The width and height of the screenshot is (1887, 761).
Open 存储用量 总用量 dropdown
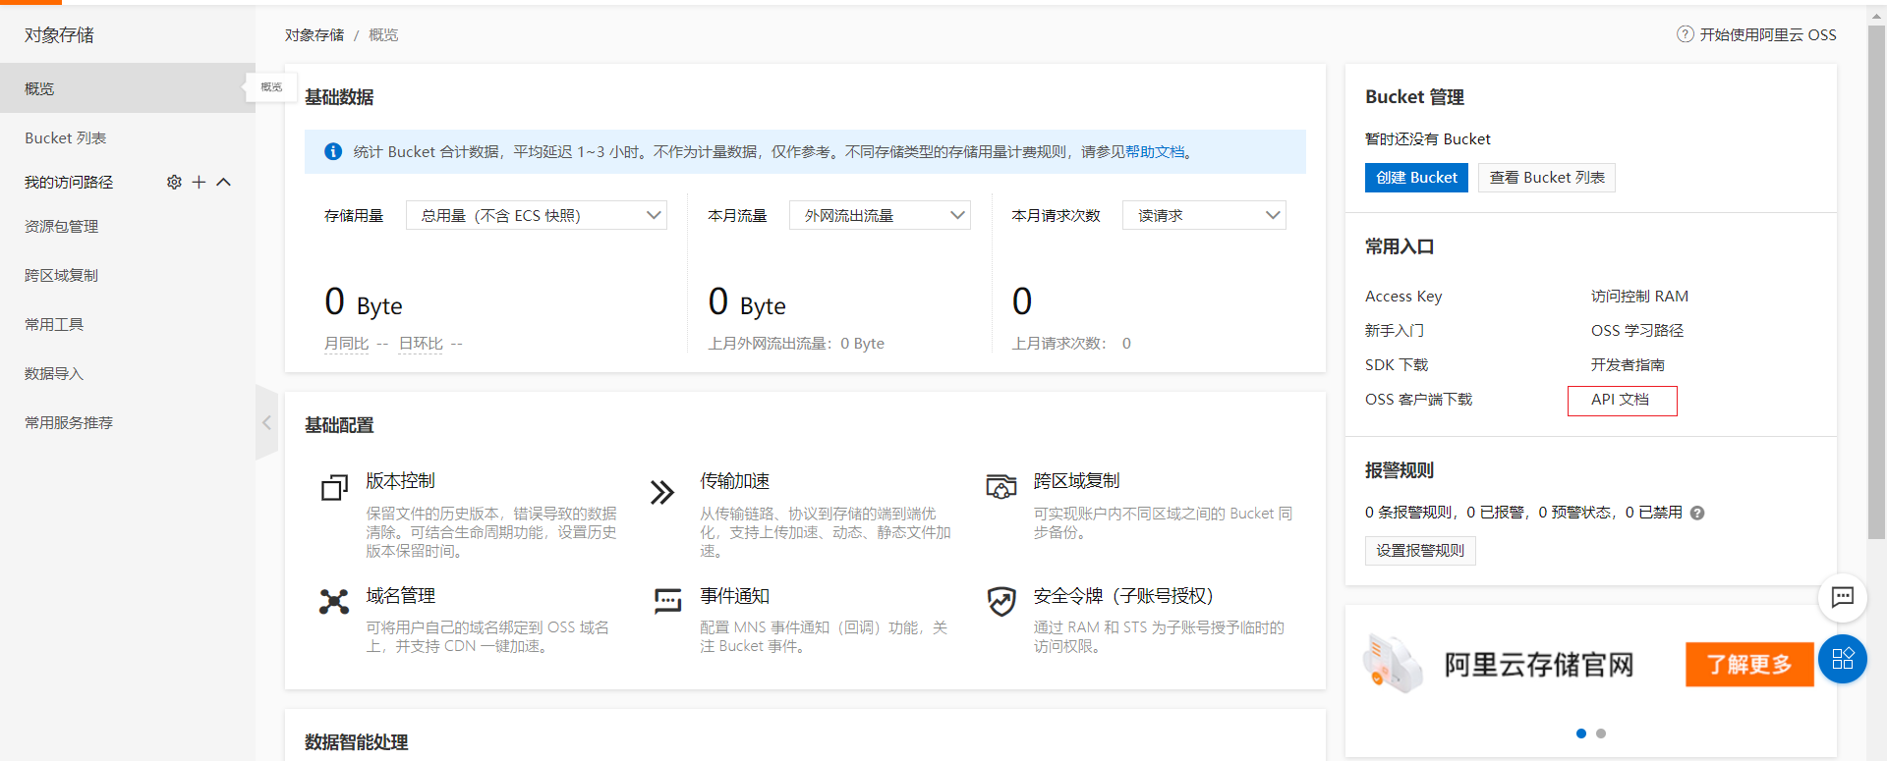click(x=537, y=215)
